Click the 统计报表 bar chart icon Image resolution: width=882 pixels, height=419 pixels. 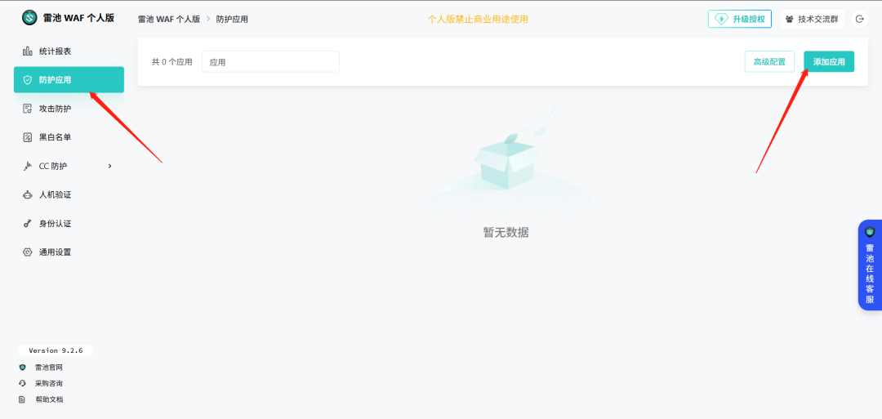point(27,51)
